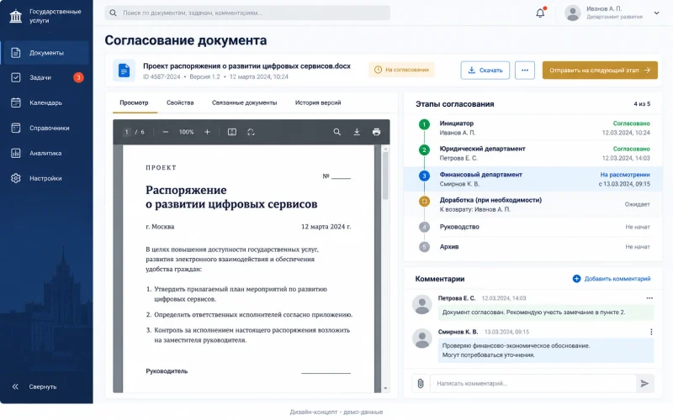Image resolution: width=673 pixels, height=420 pixels.
Task: Switch to the Связанные документы tab
Action: tap(245, 102)
